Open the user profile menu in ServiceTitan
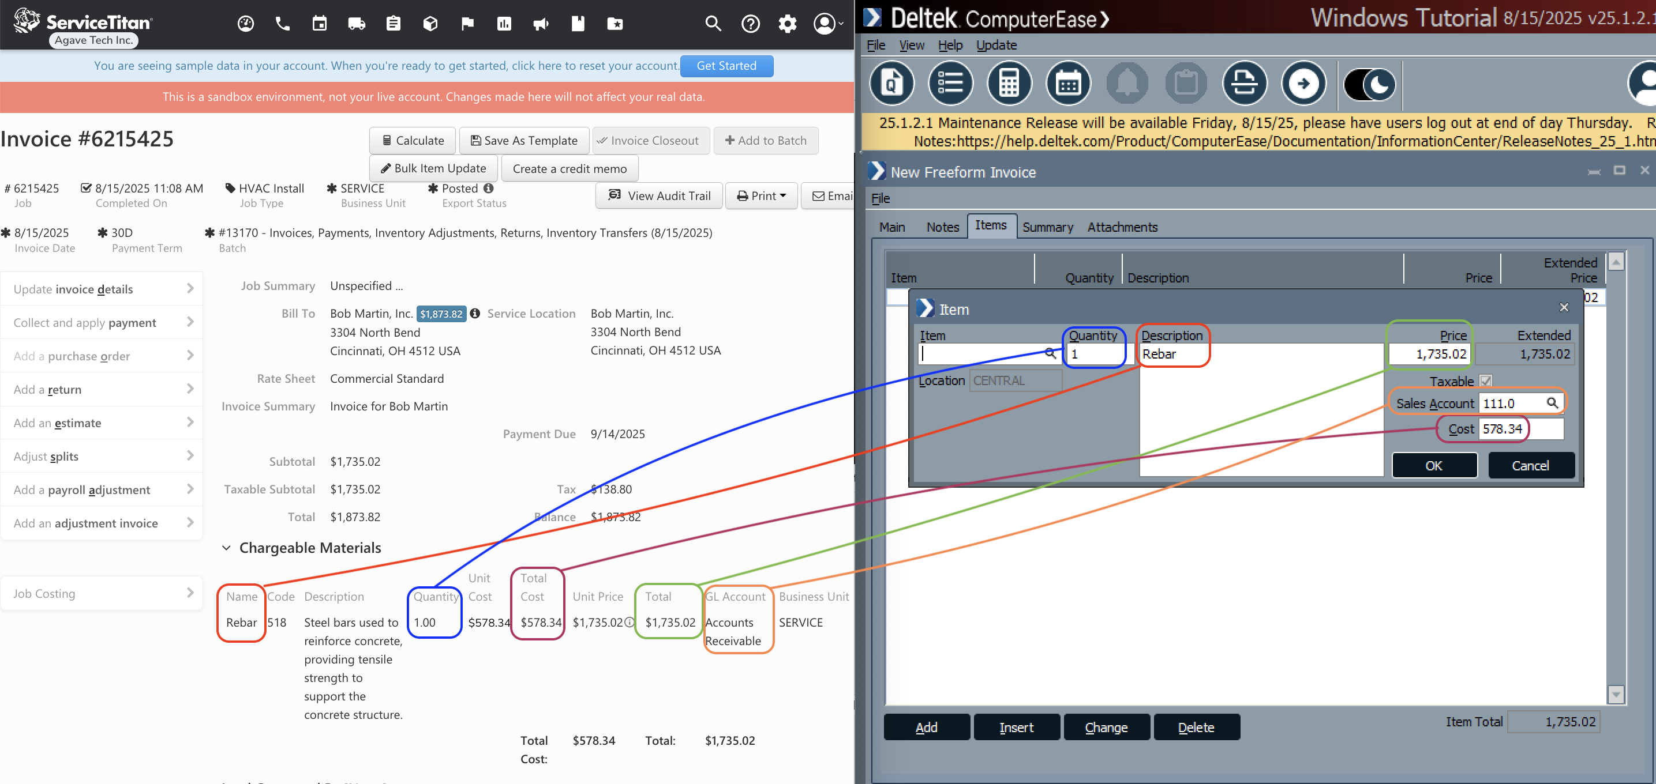 [x=828, y=24]
